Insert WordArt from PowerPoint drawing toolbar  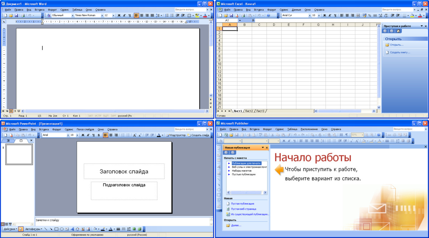point(72,229)
